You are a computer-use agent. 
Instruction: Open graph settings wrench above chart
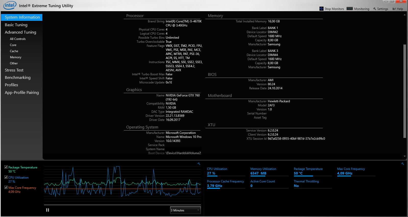(199, 164)
